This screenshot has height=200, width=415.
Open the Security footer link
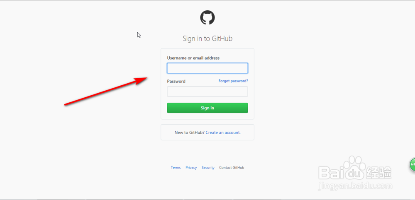[x=208, y=168]
